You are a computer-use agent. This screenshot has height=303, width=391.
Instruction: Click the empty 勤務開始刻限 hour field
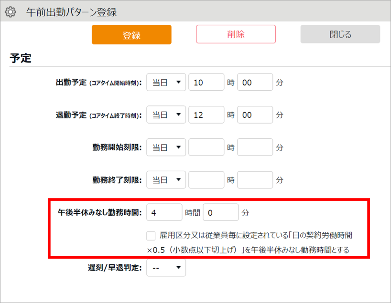[206, 147]
